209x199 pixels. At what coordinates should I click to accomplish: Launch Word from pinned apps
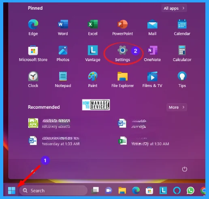[63, 27]
